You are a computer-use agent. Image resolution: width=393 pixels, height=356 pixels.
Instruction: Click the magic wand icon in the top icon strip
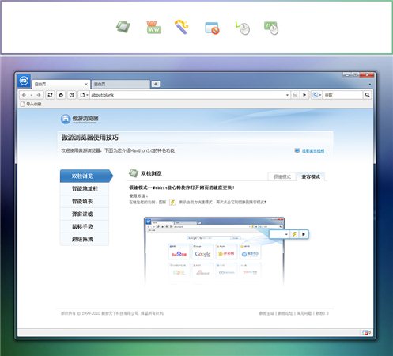tap(182, 27)
